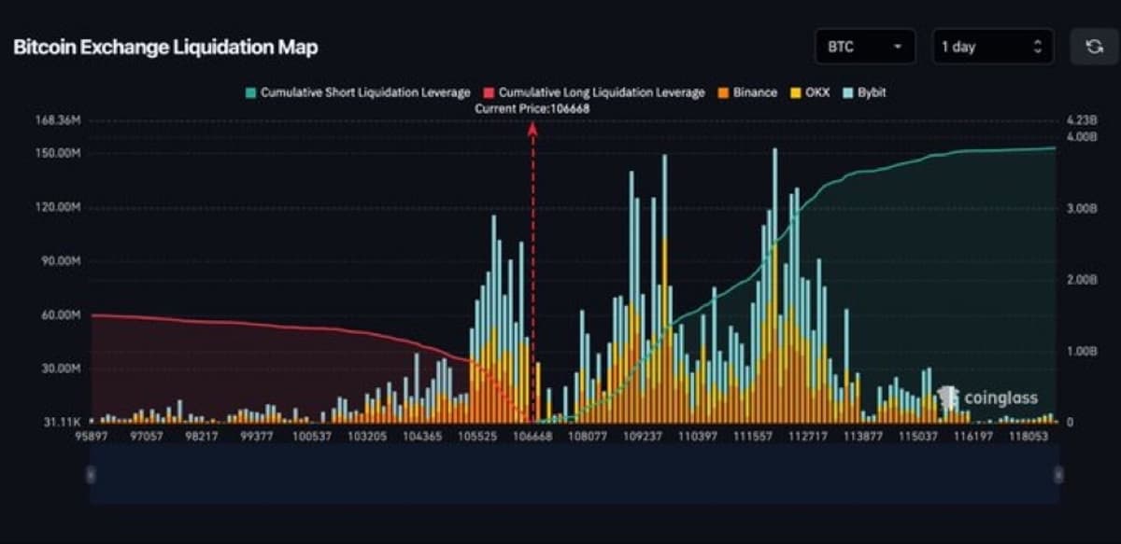Click the tallest liquidation bar near 112717
Image resolution: width=1121 pixels, height=544 pixels.
(775, 280)
